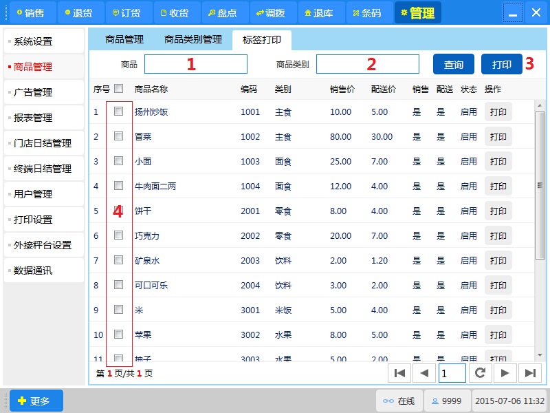Image resolution: width=550 pixels, height=413 pixels.
Task: Open 外接秤台设置 in sidebar
Action: pyautogui.click(x=44, y=245)
